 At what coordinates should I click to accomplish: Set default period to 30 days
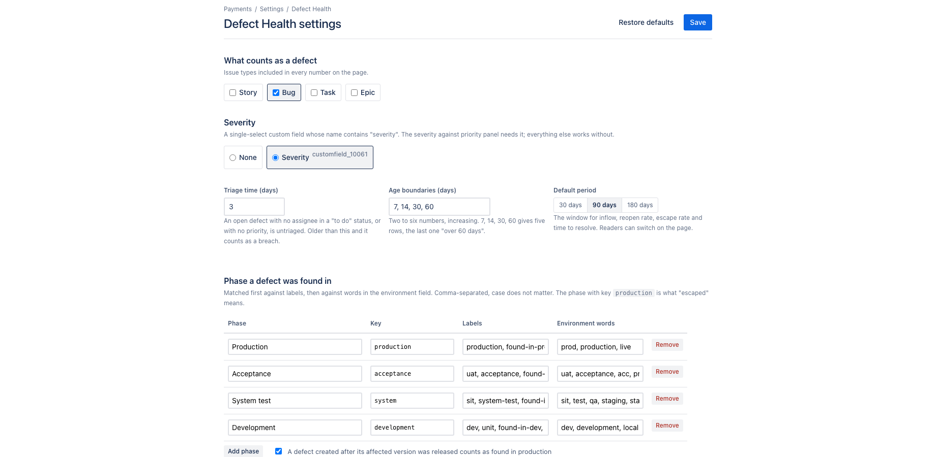click(x=570, y=205)
